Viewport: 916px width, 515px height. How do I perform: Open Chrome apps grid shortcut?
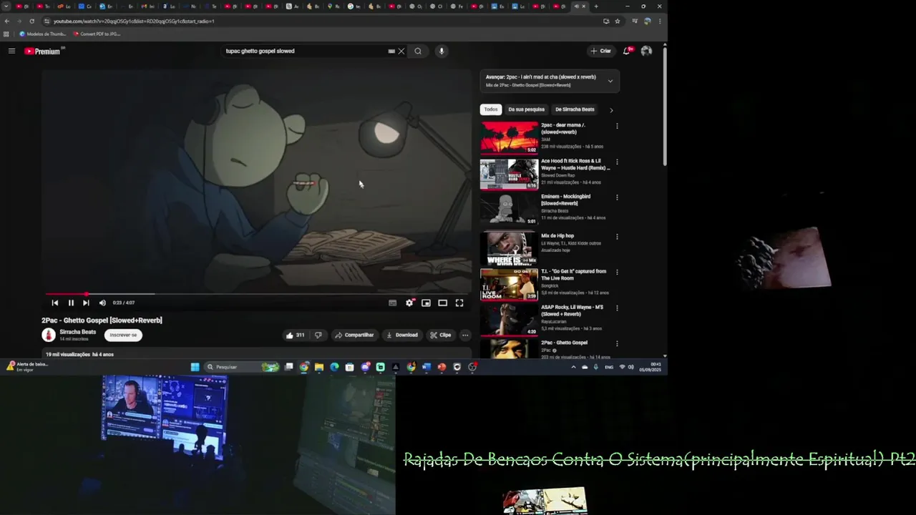pos(7,34)
